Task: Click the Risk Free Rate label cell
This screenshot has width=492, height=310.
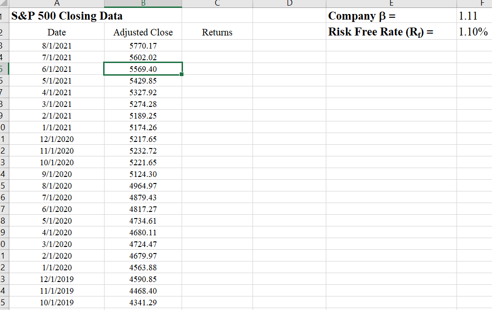Action: point(391,32)
